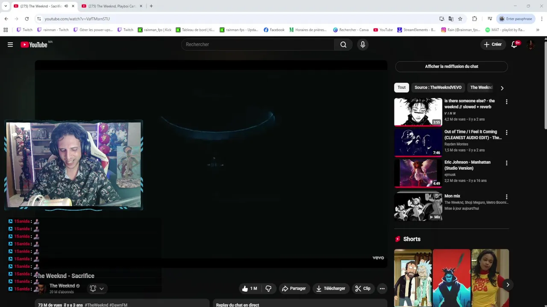Open the YouTube guide hamburger menu

[x=10, y=44]
